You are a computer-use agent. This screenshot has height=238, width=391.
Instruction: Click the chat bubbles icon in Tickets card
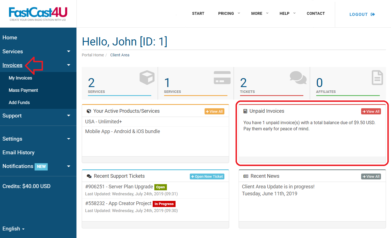298,78
